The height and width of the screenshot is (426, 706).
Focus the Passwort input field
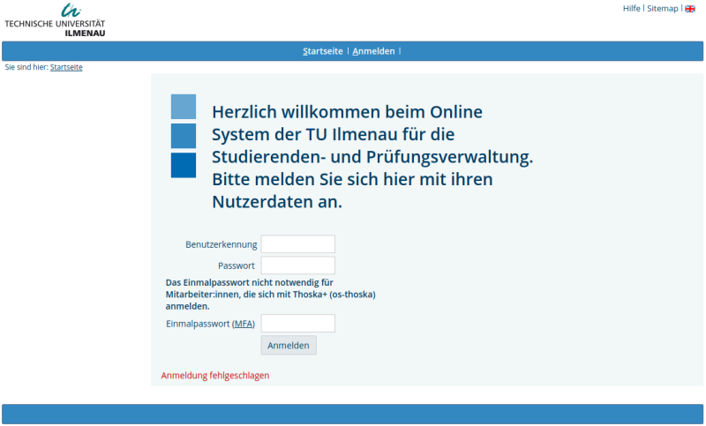[298, 265]
